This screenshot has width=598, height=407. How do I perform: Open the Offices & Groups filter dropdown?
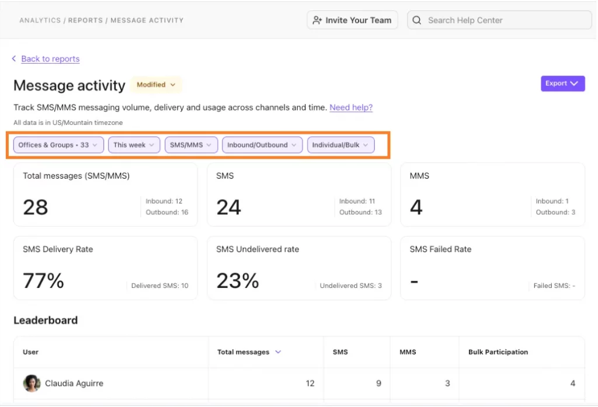click(58, 145)
